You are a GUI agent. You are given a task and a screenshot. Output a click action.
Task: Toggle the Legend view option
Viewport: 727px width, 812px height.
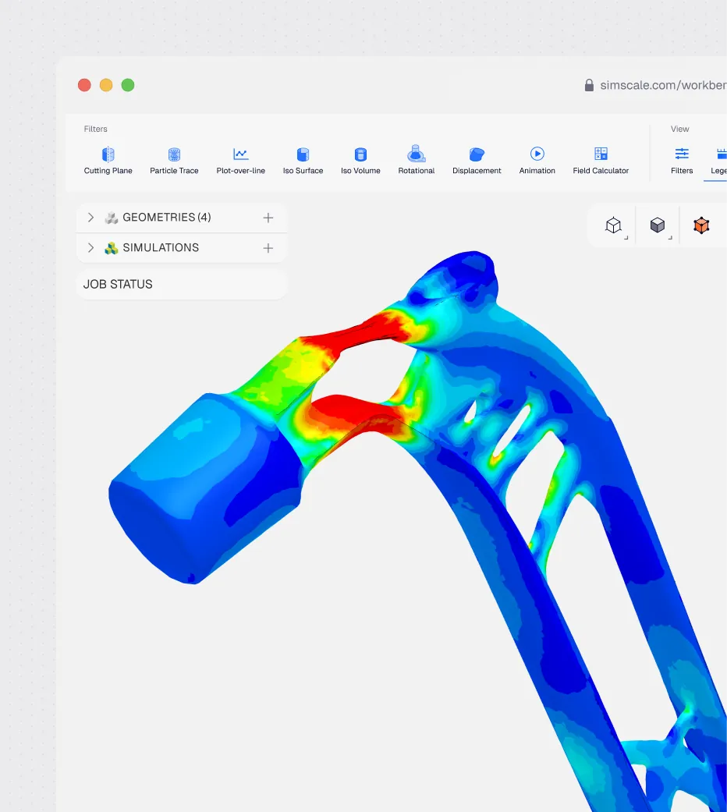(x=718, y=161)
